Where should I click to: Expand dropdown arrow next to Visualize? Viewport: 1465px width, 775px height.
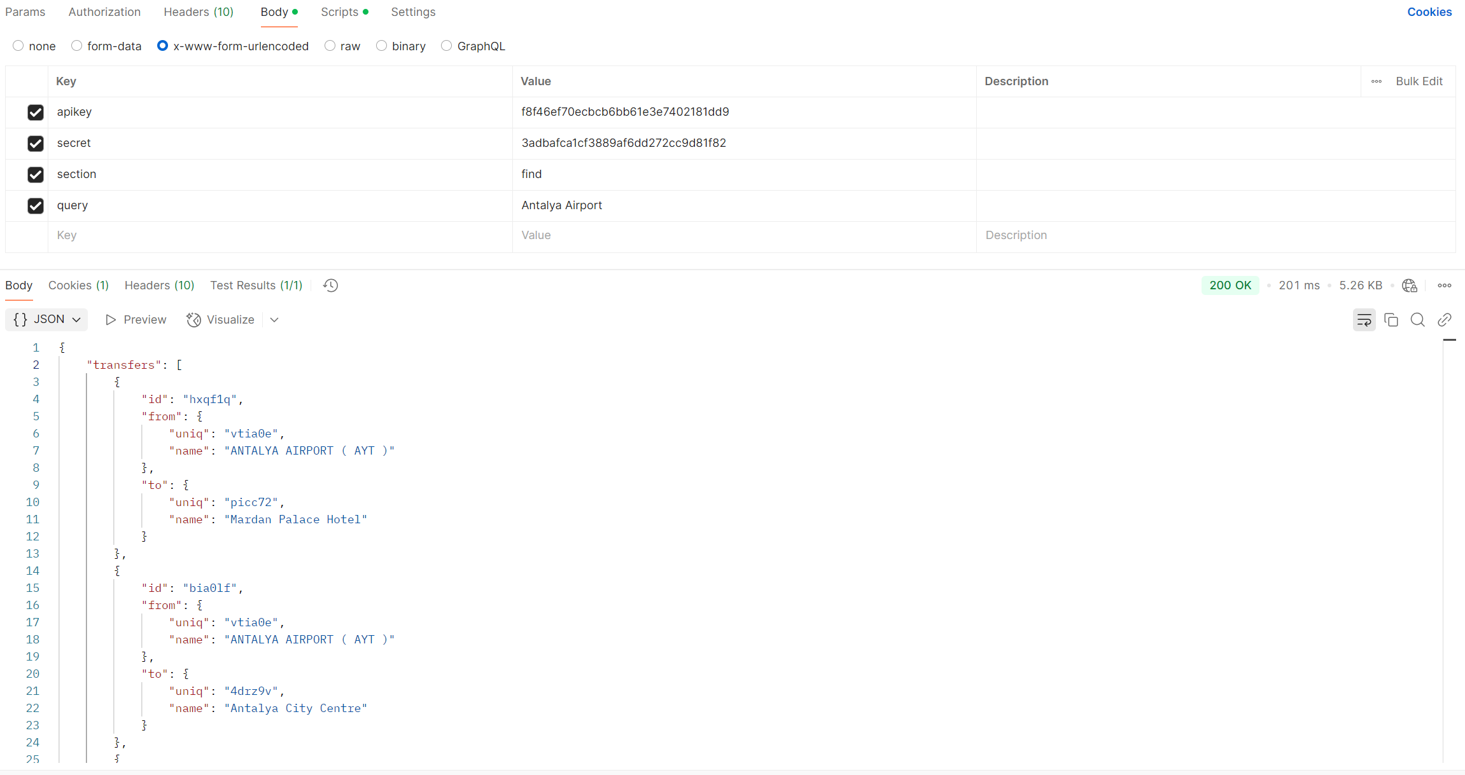(274, 320)
